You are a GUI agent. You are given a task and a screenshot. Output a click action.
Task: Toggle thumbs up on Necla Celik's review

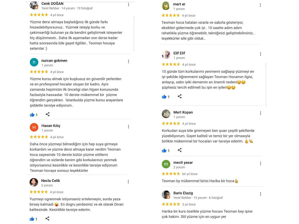(x=32, y=219)
